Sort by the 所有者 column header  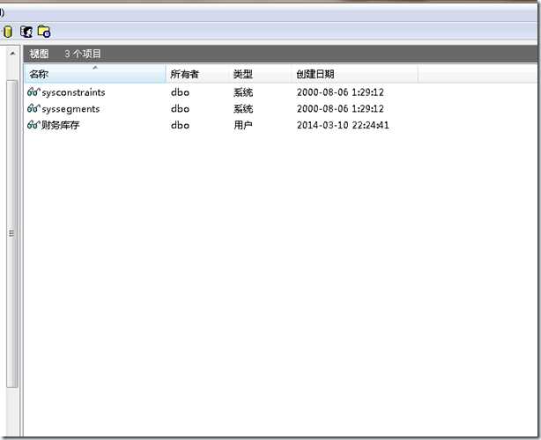click(x=197, y=74)
